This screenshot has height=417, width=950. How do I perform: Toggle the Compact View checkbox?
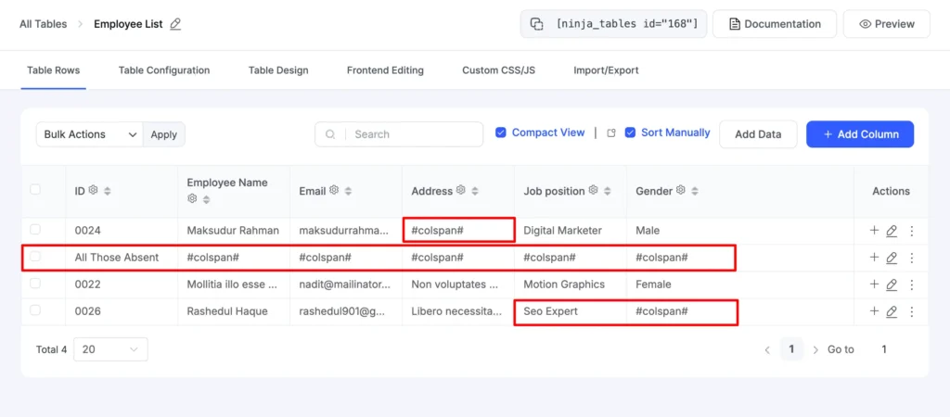coord(501,133)
